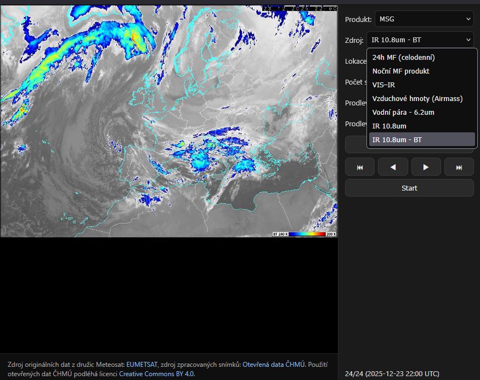This screenshot has width=480, height=380.
Task: Collapse the Zdroj source dropdown
Action: coord(420,40)
